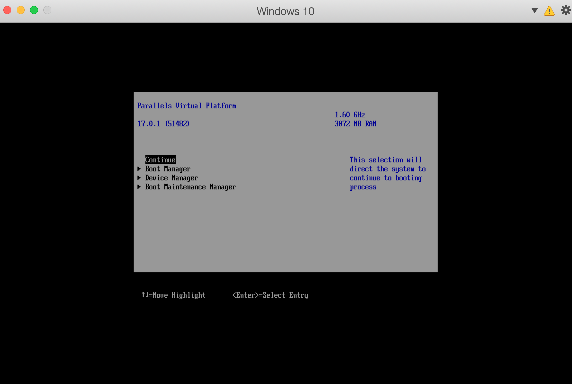Click the Move Highlight hint text
This screenshot has width=572, height=384.
pos(174,295)
